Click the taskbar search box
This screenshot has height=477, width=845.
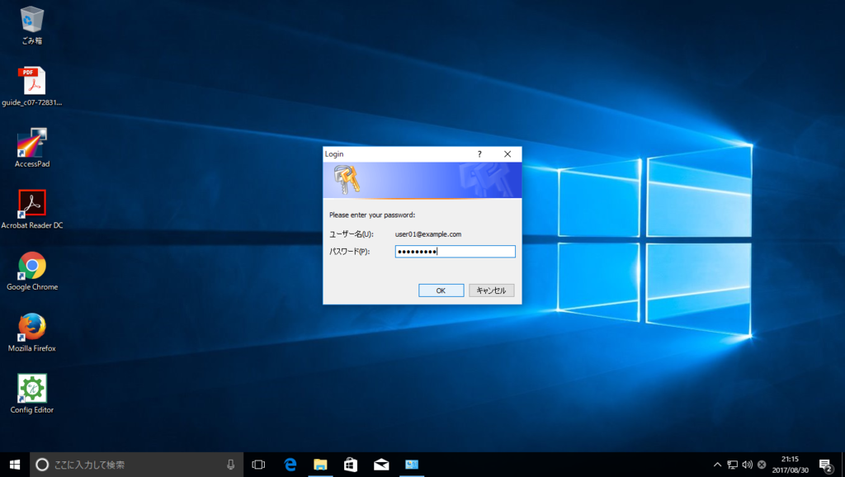tap(136, 465)
